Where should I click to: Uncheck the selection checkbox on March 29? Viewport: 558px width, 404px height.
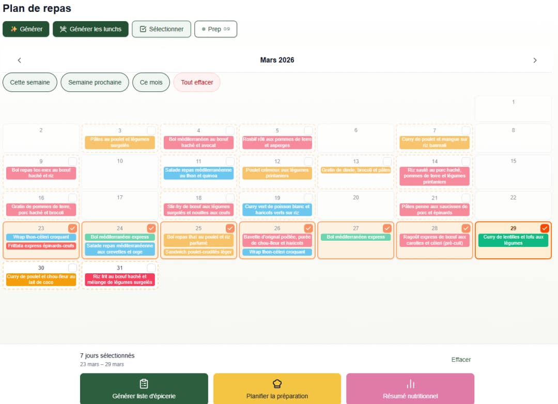tap(544, 228)
